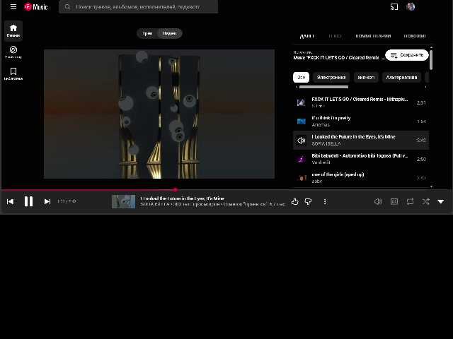Viewport: 453px width, 339px height.
Task: Click the SOFIA ISELLA artist name in queue
Action: pos(326,143)
